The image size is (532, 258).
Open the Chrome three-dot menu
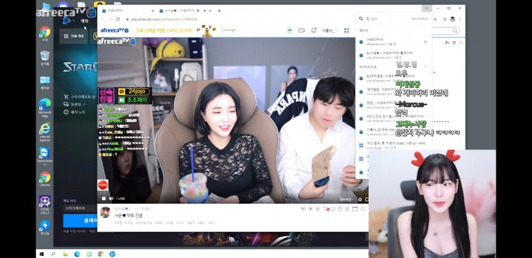[x=460, y=19]
